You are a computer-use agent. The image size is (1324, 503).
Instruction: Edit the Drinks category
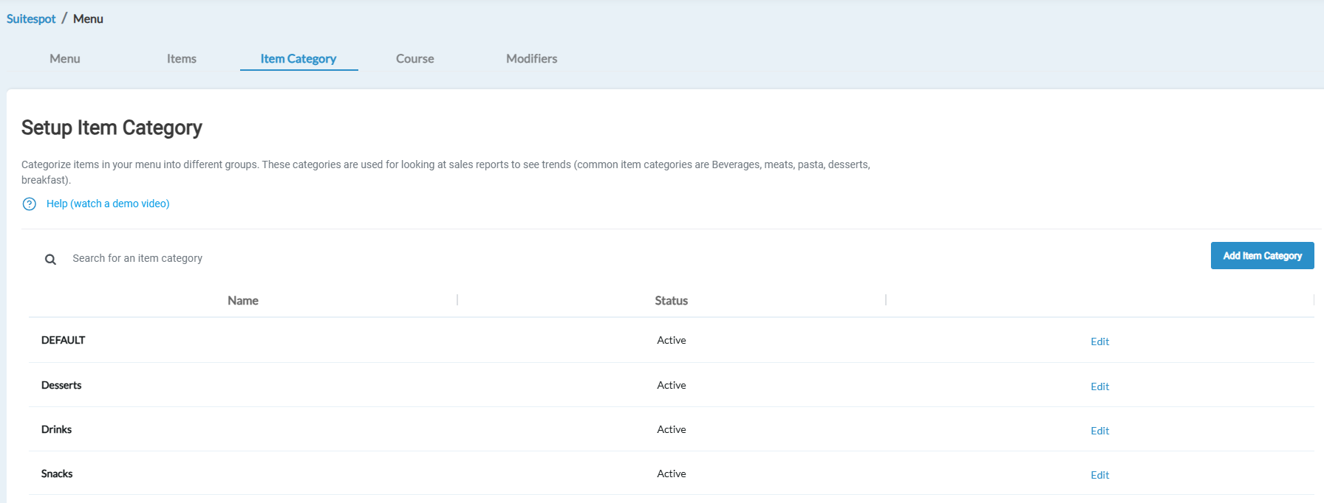1099,431
